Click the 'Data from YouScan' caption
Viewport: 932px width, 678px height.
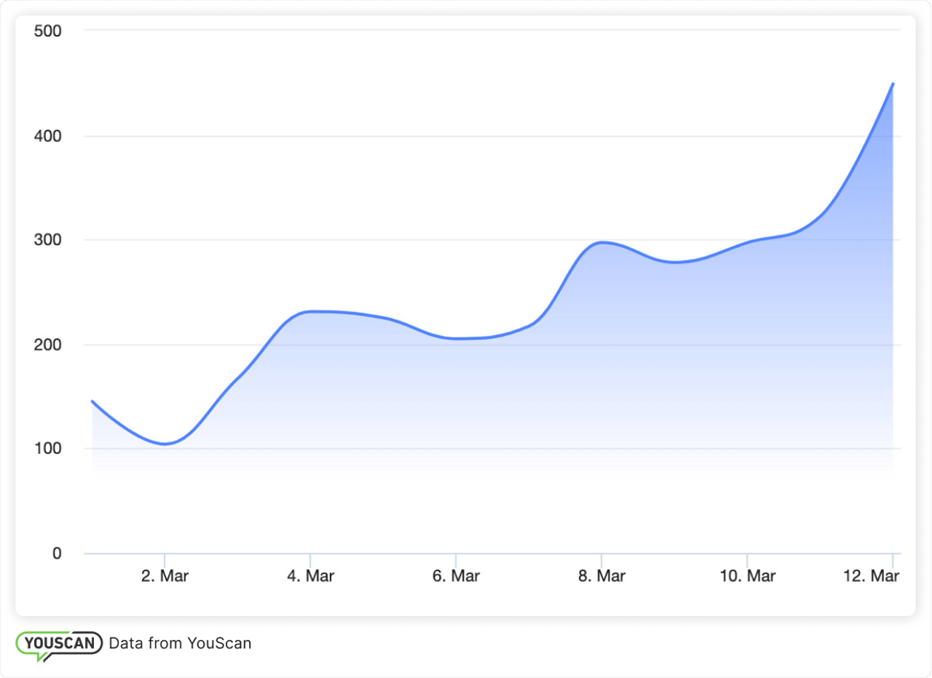(x=180, y=643)
